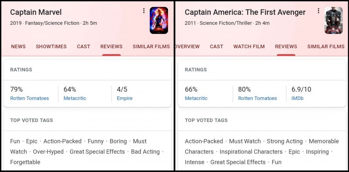
Task: Open Captain Marvel's SHOWTIMES tab
Action: tap(51, 46)
